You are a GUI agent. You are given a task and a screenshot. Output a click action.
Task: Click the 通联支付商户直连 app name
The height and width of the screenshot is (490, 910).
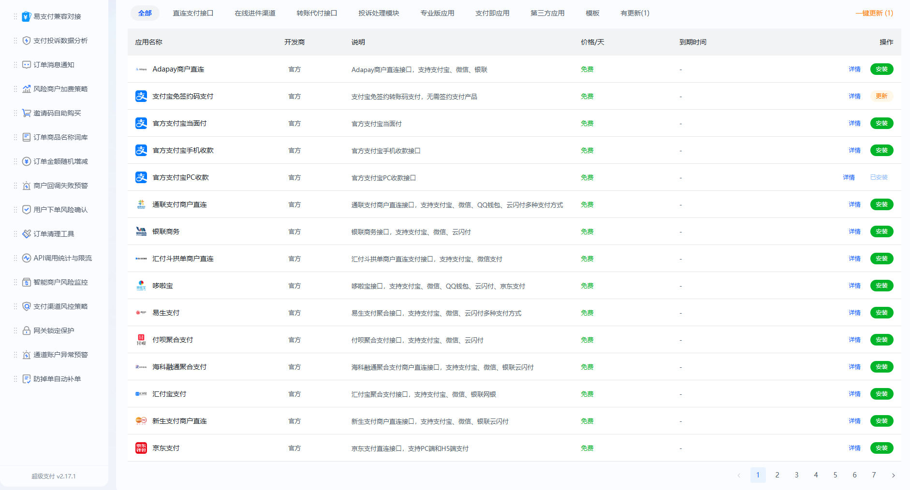pyautogui.click(x=179, y=204)
